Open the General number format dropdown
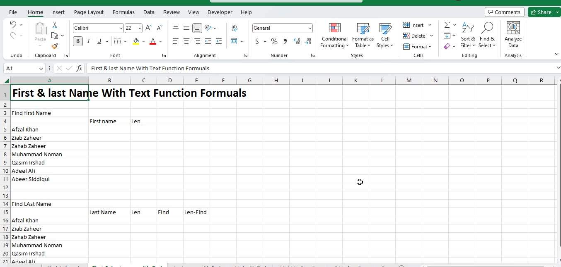Viewport: 561px width, 267px height. [x=310, y=28]
